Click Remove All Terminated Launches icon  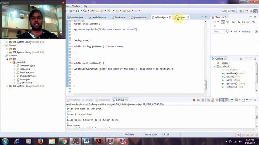[x=203, y=100]
